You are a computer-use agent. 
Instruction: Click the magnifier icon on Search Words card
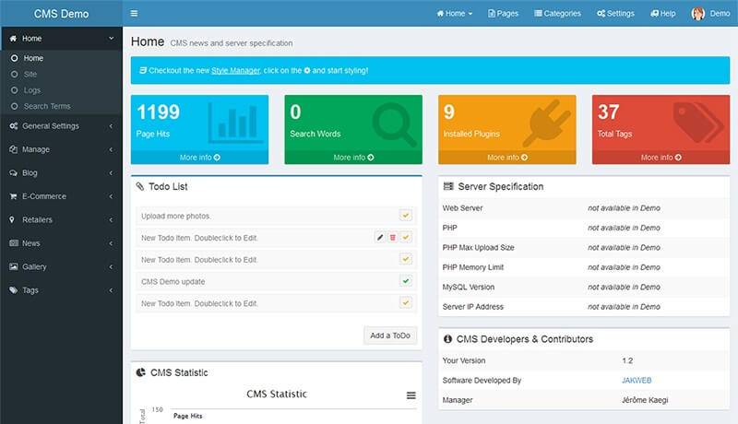(x=394, y=124)
